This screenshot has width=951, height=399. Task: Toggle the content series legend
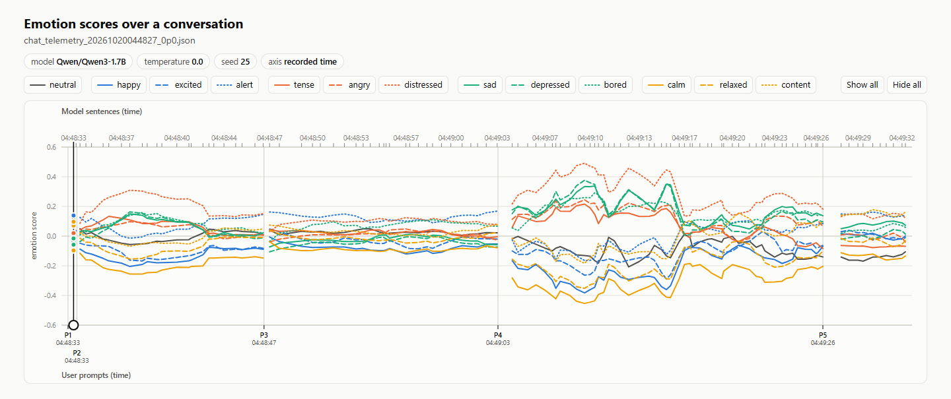tap(786, 84)
